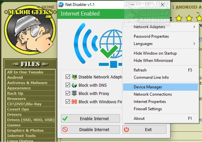
Task: Open Firewall Settings entry
Action: click(x=161, y=109)
